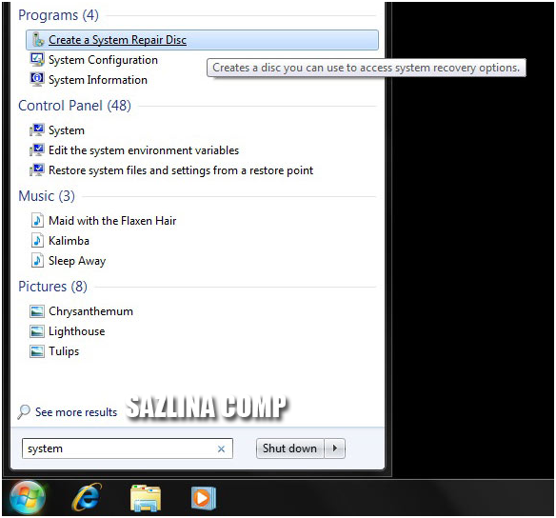Viewport: 556px width, 518px height.
Task: Open Windows Media Player from the taskbar
Action: coord(204,498)
